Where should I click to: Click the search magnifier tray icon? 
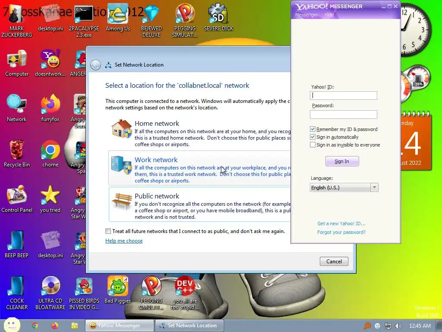pos(367,326)
